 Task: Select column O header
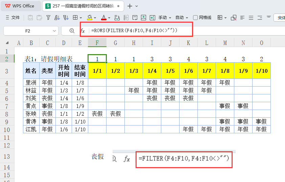coord(262,43)
